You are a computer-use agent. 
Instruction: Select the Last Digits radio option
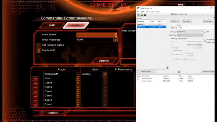click(x=185, y=56)
